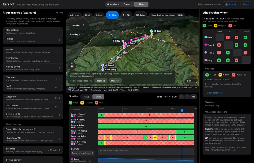The image size is (254, 163).
Task: Open the Channels row
Action: point(33,79)
